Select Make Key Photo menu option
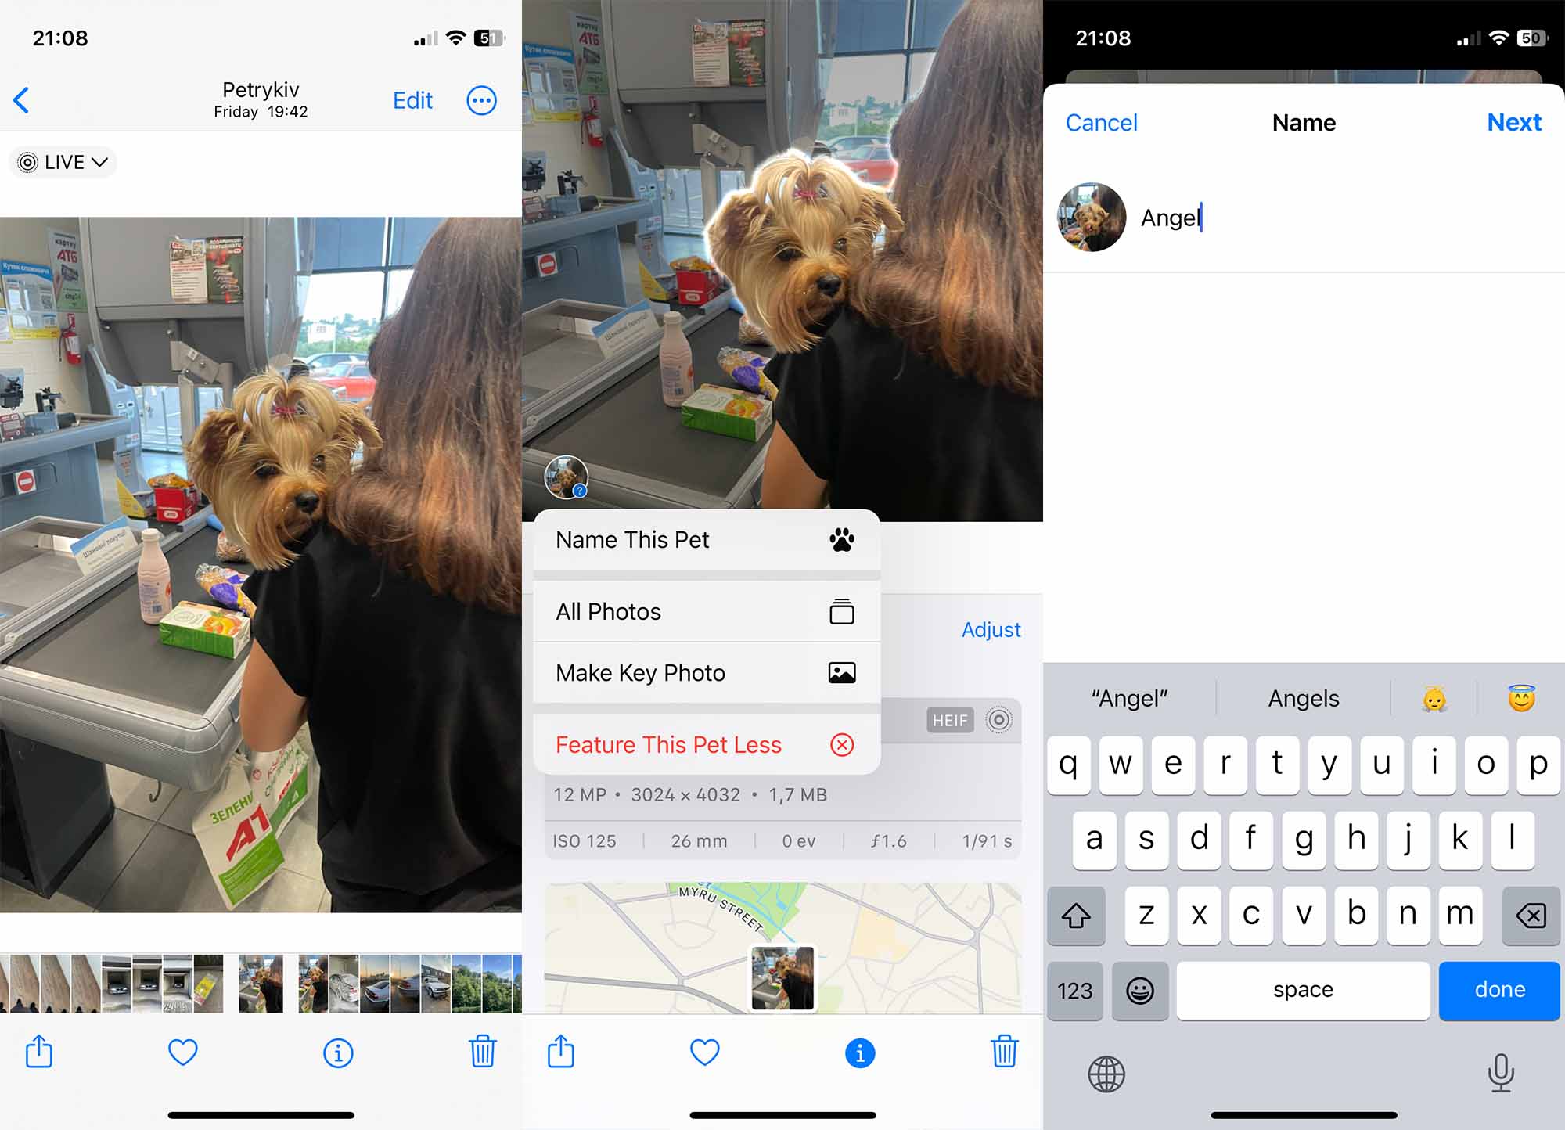Screen dimensions: 1565x1130 point(705,672)
